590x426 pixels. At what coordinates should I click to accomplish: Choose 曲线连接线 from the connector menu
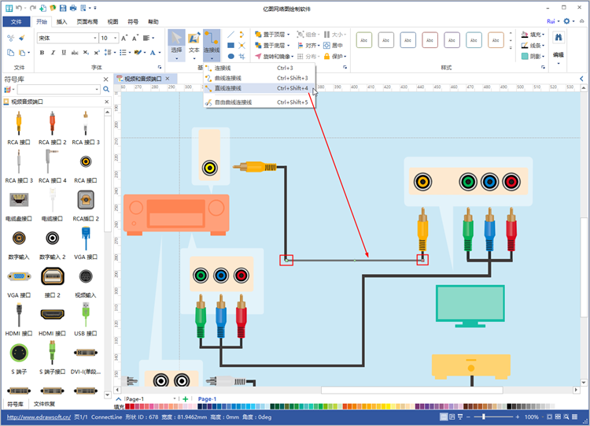click(x=229, y=78)
